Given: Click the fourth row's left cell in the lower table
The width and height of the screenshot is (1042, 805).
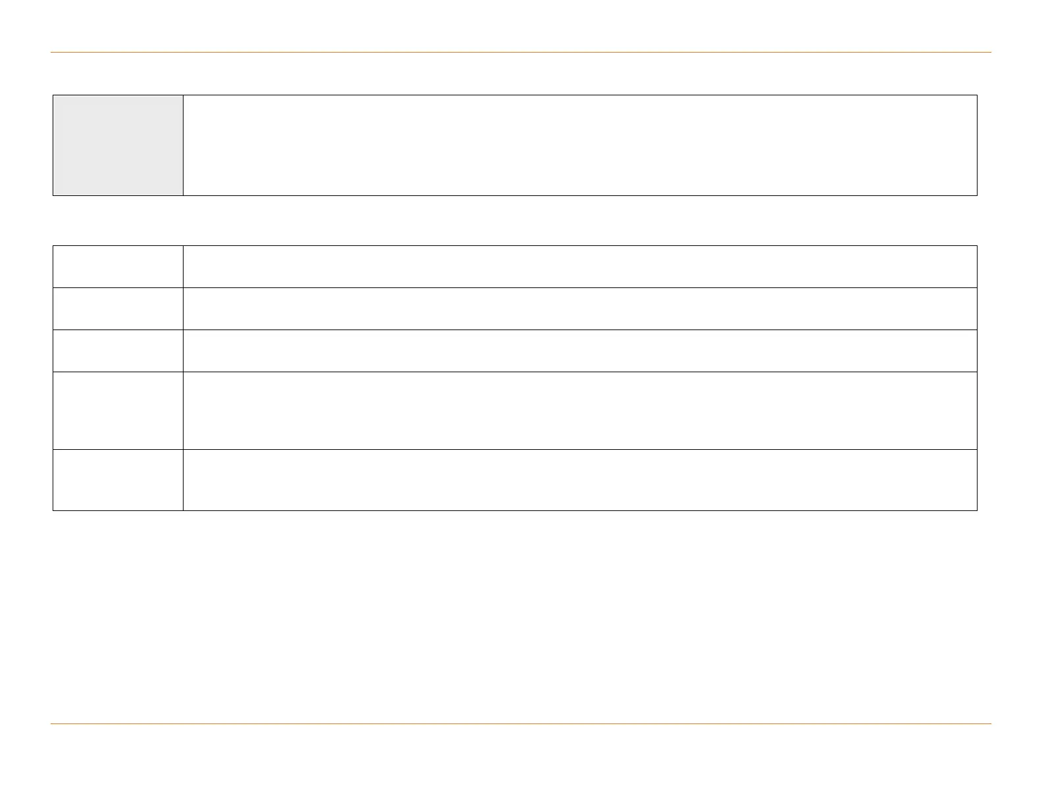Looking at the screenshot, I should tap(118, 410).
